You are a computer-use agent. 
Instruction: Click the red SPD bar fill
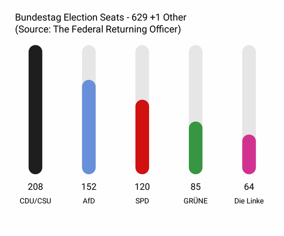(x=142, y=137)
